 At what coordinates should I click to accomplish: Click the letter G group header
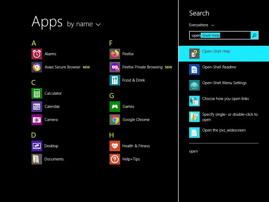click(x=112, y=96)
